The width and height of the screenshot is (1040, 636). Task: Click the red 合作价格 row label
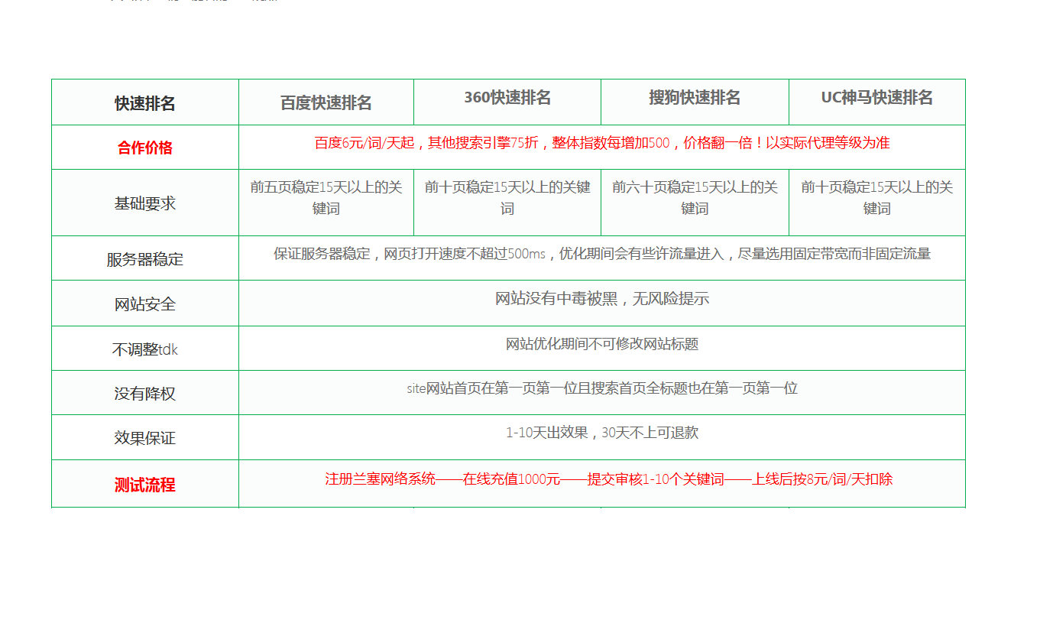tap(145, 148)
